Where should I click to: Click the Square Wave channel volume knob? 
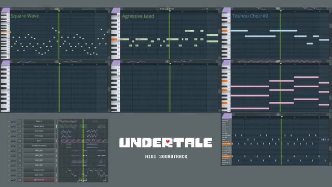point(15,126)
